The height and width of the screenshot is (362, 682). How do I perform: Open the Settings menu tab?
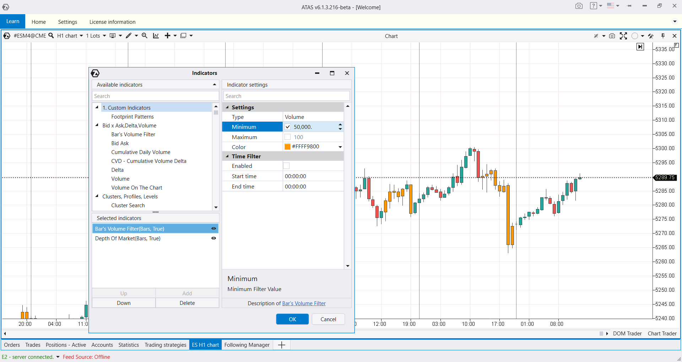click(67, 22)
